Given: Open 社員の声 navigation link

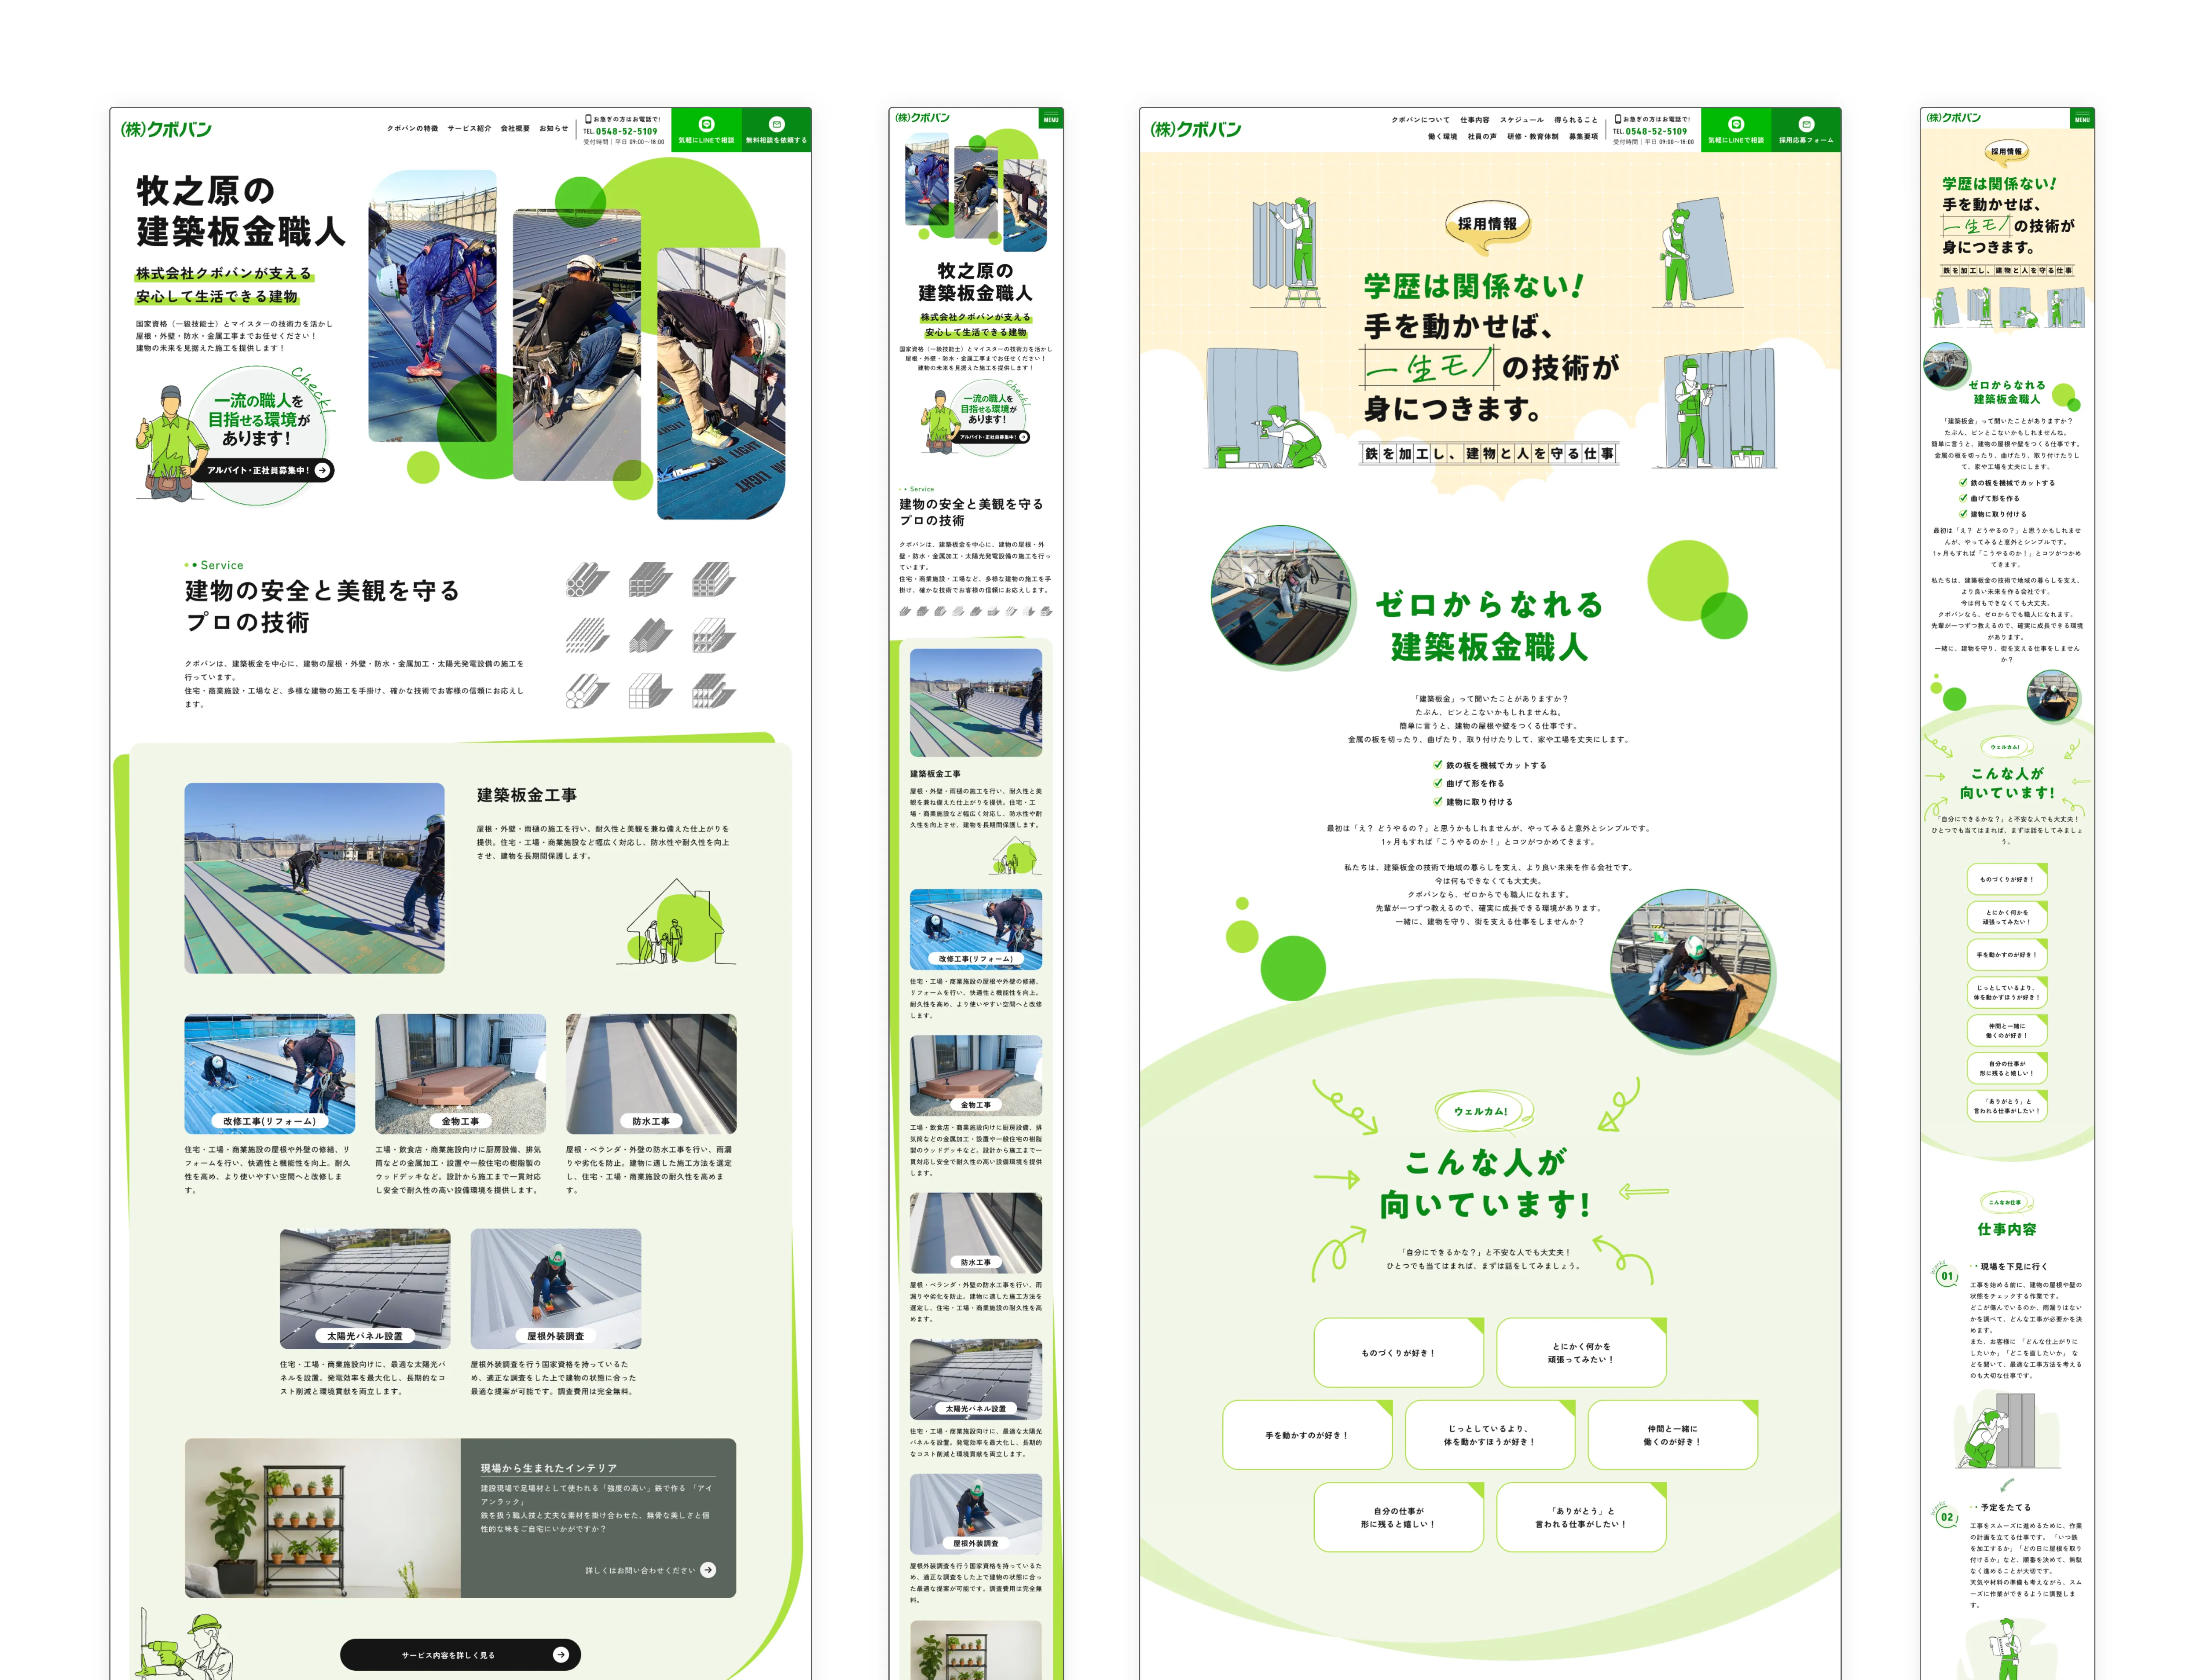Looking at the screenshot, I should (1481, 136).
